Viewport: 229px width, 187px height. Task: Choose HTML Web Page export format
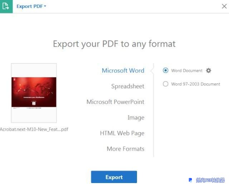click(x=122, y=133)
